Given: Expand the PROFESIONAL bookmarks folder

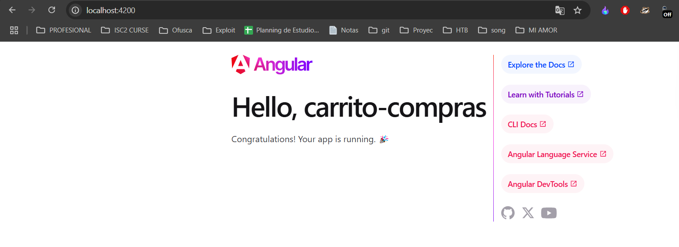Looking at the screenshot, I should (64, 30).
